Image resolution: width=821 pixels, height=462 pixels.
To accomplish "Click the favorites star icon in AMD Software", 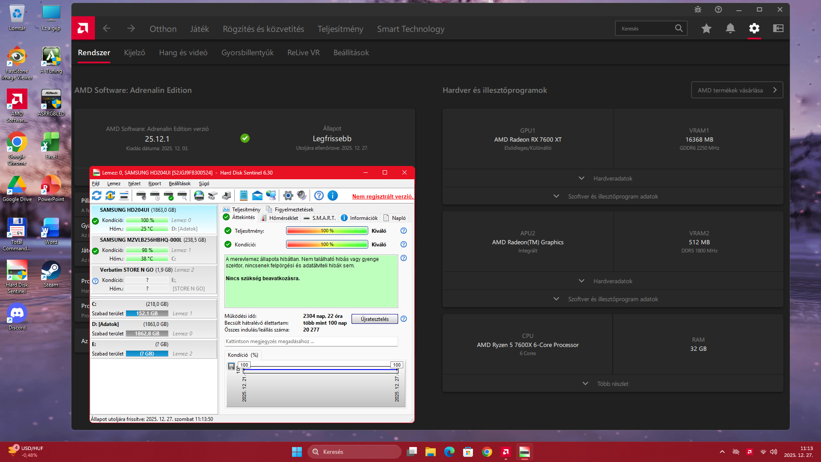I will click(706, 29).
